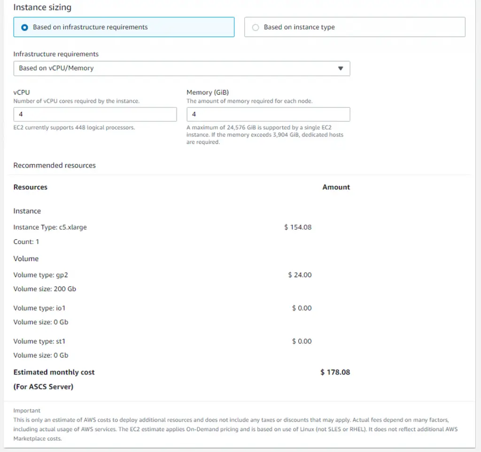Click the $ 154.08 instance amount
This screenshot has width=481, height=452.
tap(298, 227)
